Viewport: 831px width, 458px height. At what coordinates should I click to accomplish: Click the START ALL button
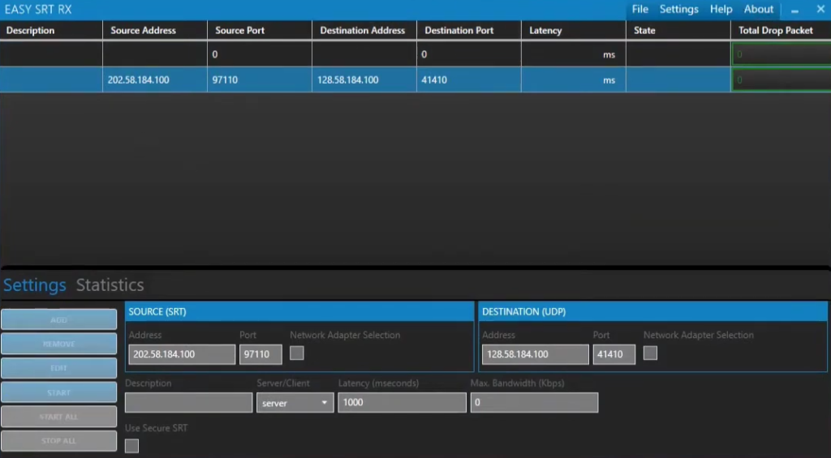(x=58, y=417)
